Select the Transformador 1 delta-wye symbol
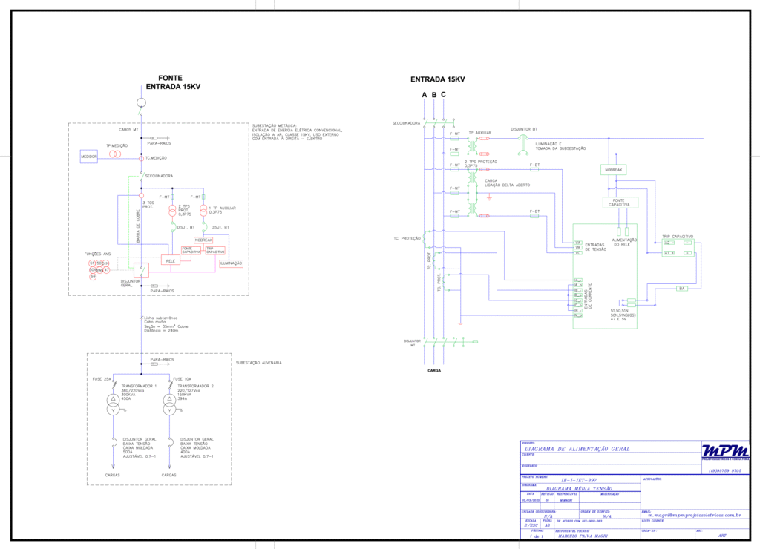This screenshot has width=760, height=549. pos(114,404)
